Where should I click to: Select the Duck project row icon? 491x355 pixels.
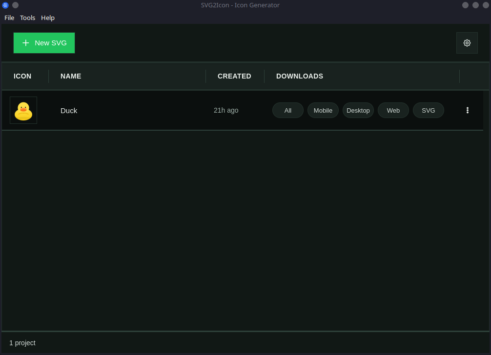point(23,110)
